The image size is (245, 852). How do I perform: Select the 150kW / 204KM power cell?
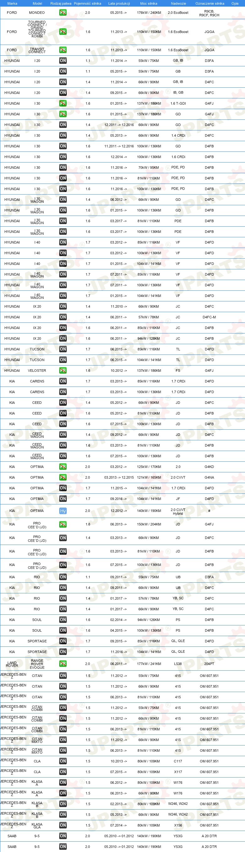pyautogui.click(x=149, y=524)
